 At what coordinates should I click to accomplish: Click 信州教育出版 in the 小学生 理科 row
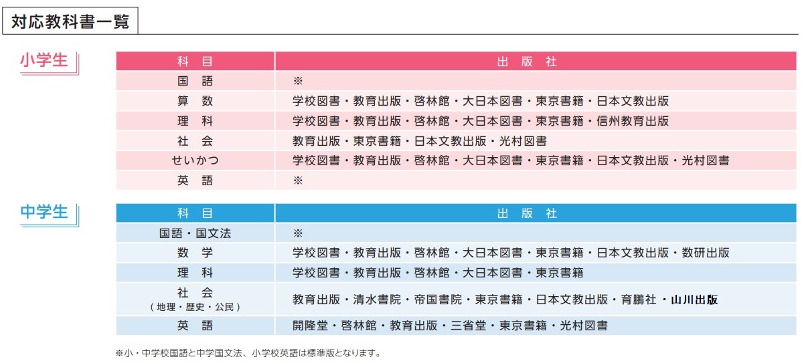(632, 121)
